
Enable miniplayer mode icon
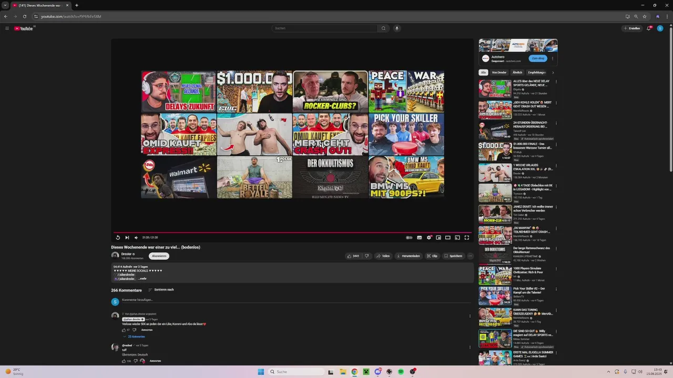pyautogui.click(x=439, y=237)
